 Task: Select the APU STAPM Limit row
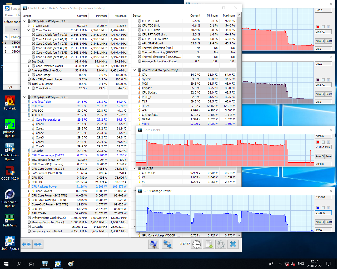[x=184, y=43]
